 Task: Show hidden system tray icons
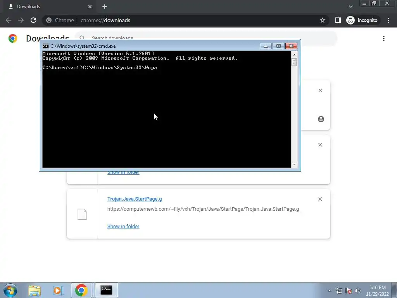click(330, 291)
